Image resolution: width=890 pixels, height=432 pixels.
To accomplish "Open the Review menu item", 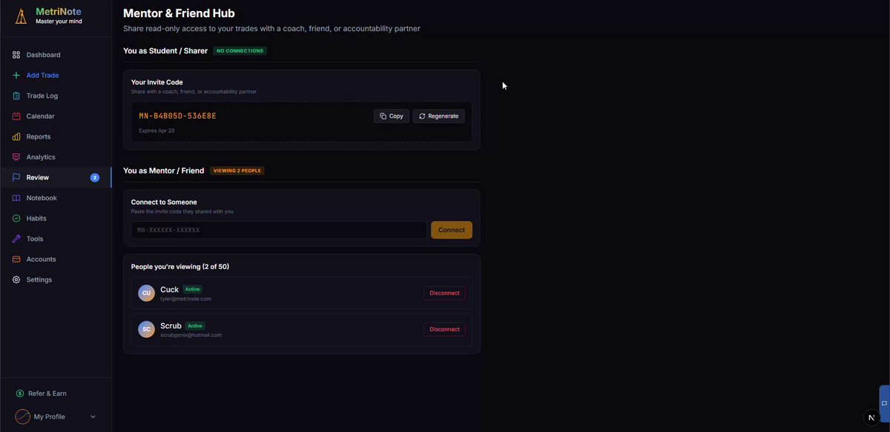I will (x=56, y=178).
